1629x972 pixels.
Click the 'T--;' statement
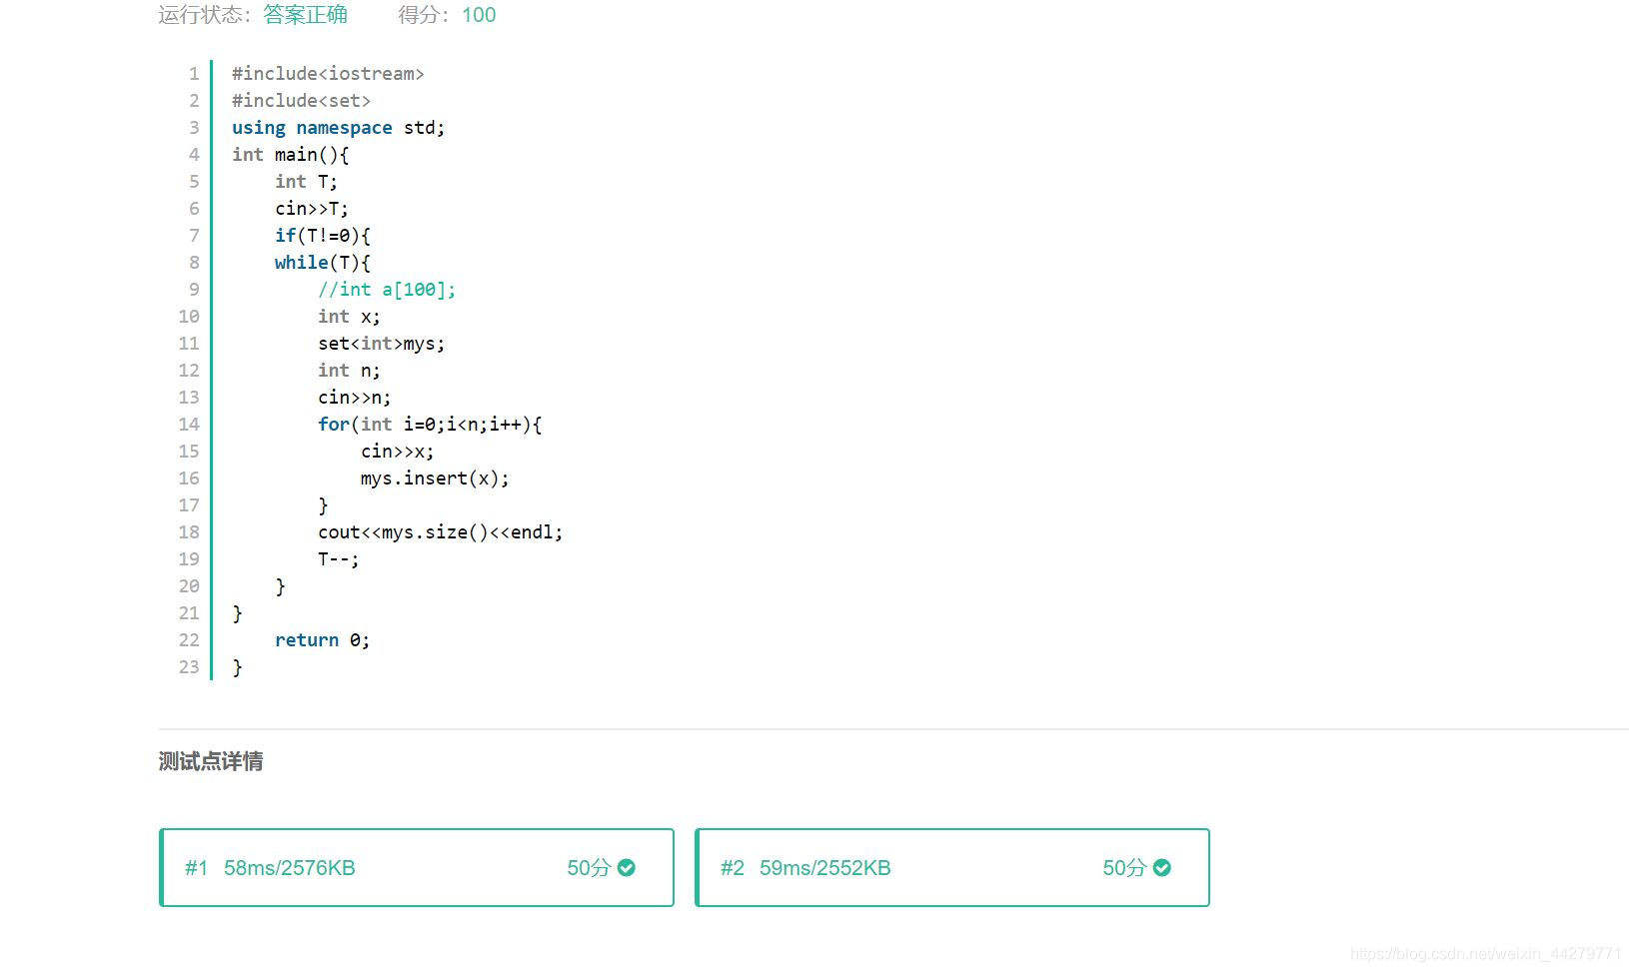(338, 559)
